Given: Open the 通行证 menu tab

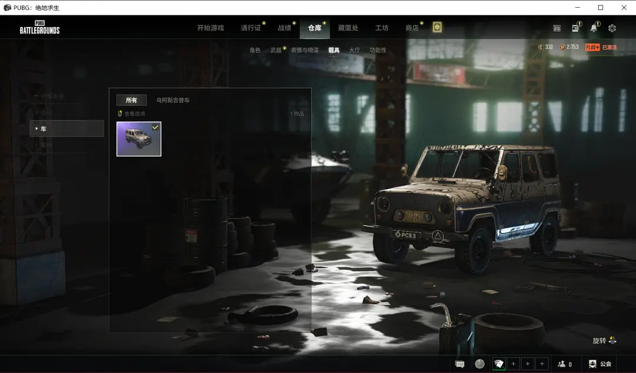Looking at the screenshot, I should [x=251, y=28].
